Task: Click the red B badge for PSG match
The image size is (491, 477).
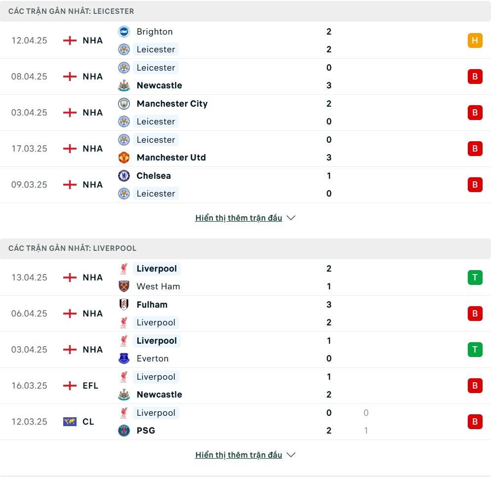Action: click(475, 422)
